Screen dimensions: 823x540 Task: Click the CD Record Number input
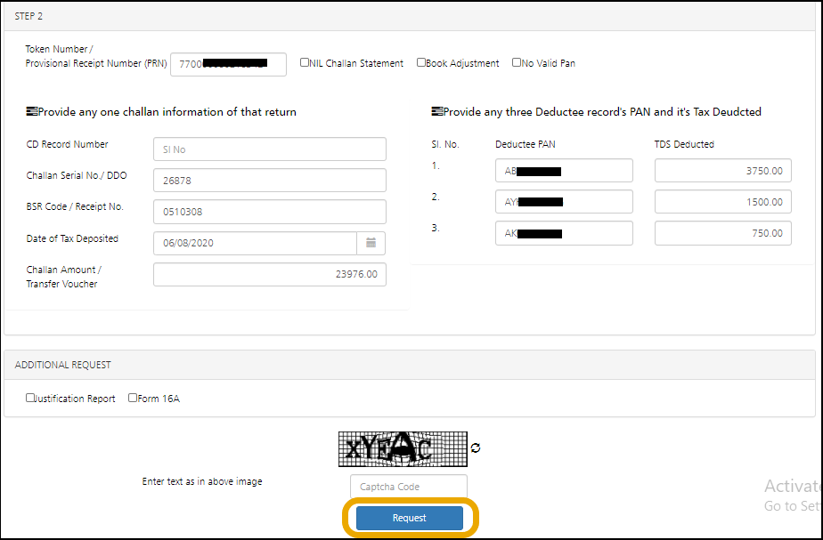[269, 149]
